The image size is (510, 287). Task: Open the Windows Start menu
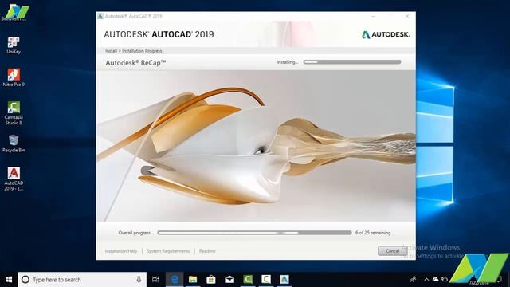pos(9,280)
